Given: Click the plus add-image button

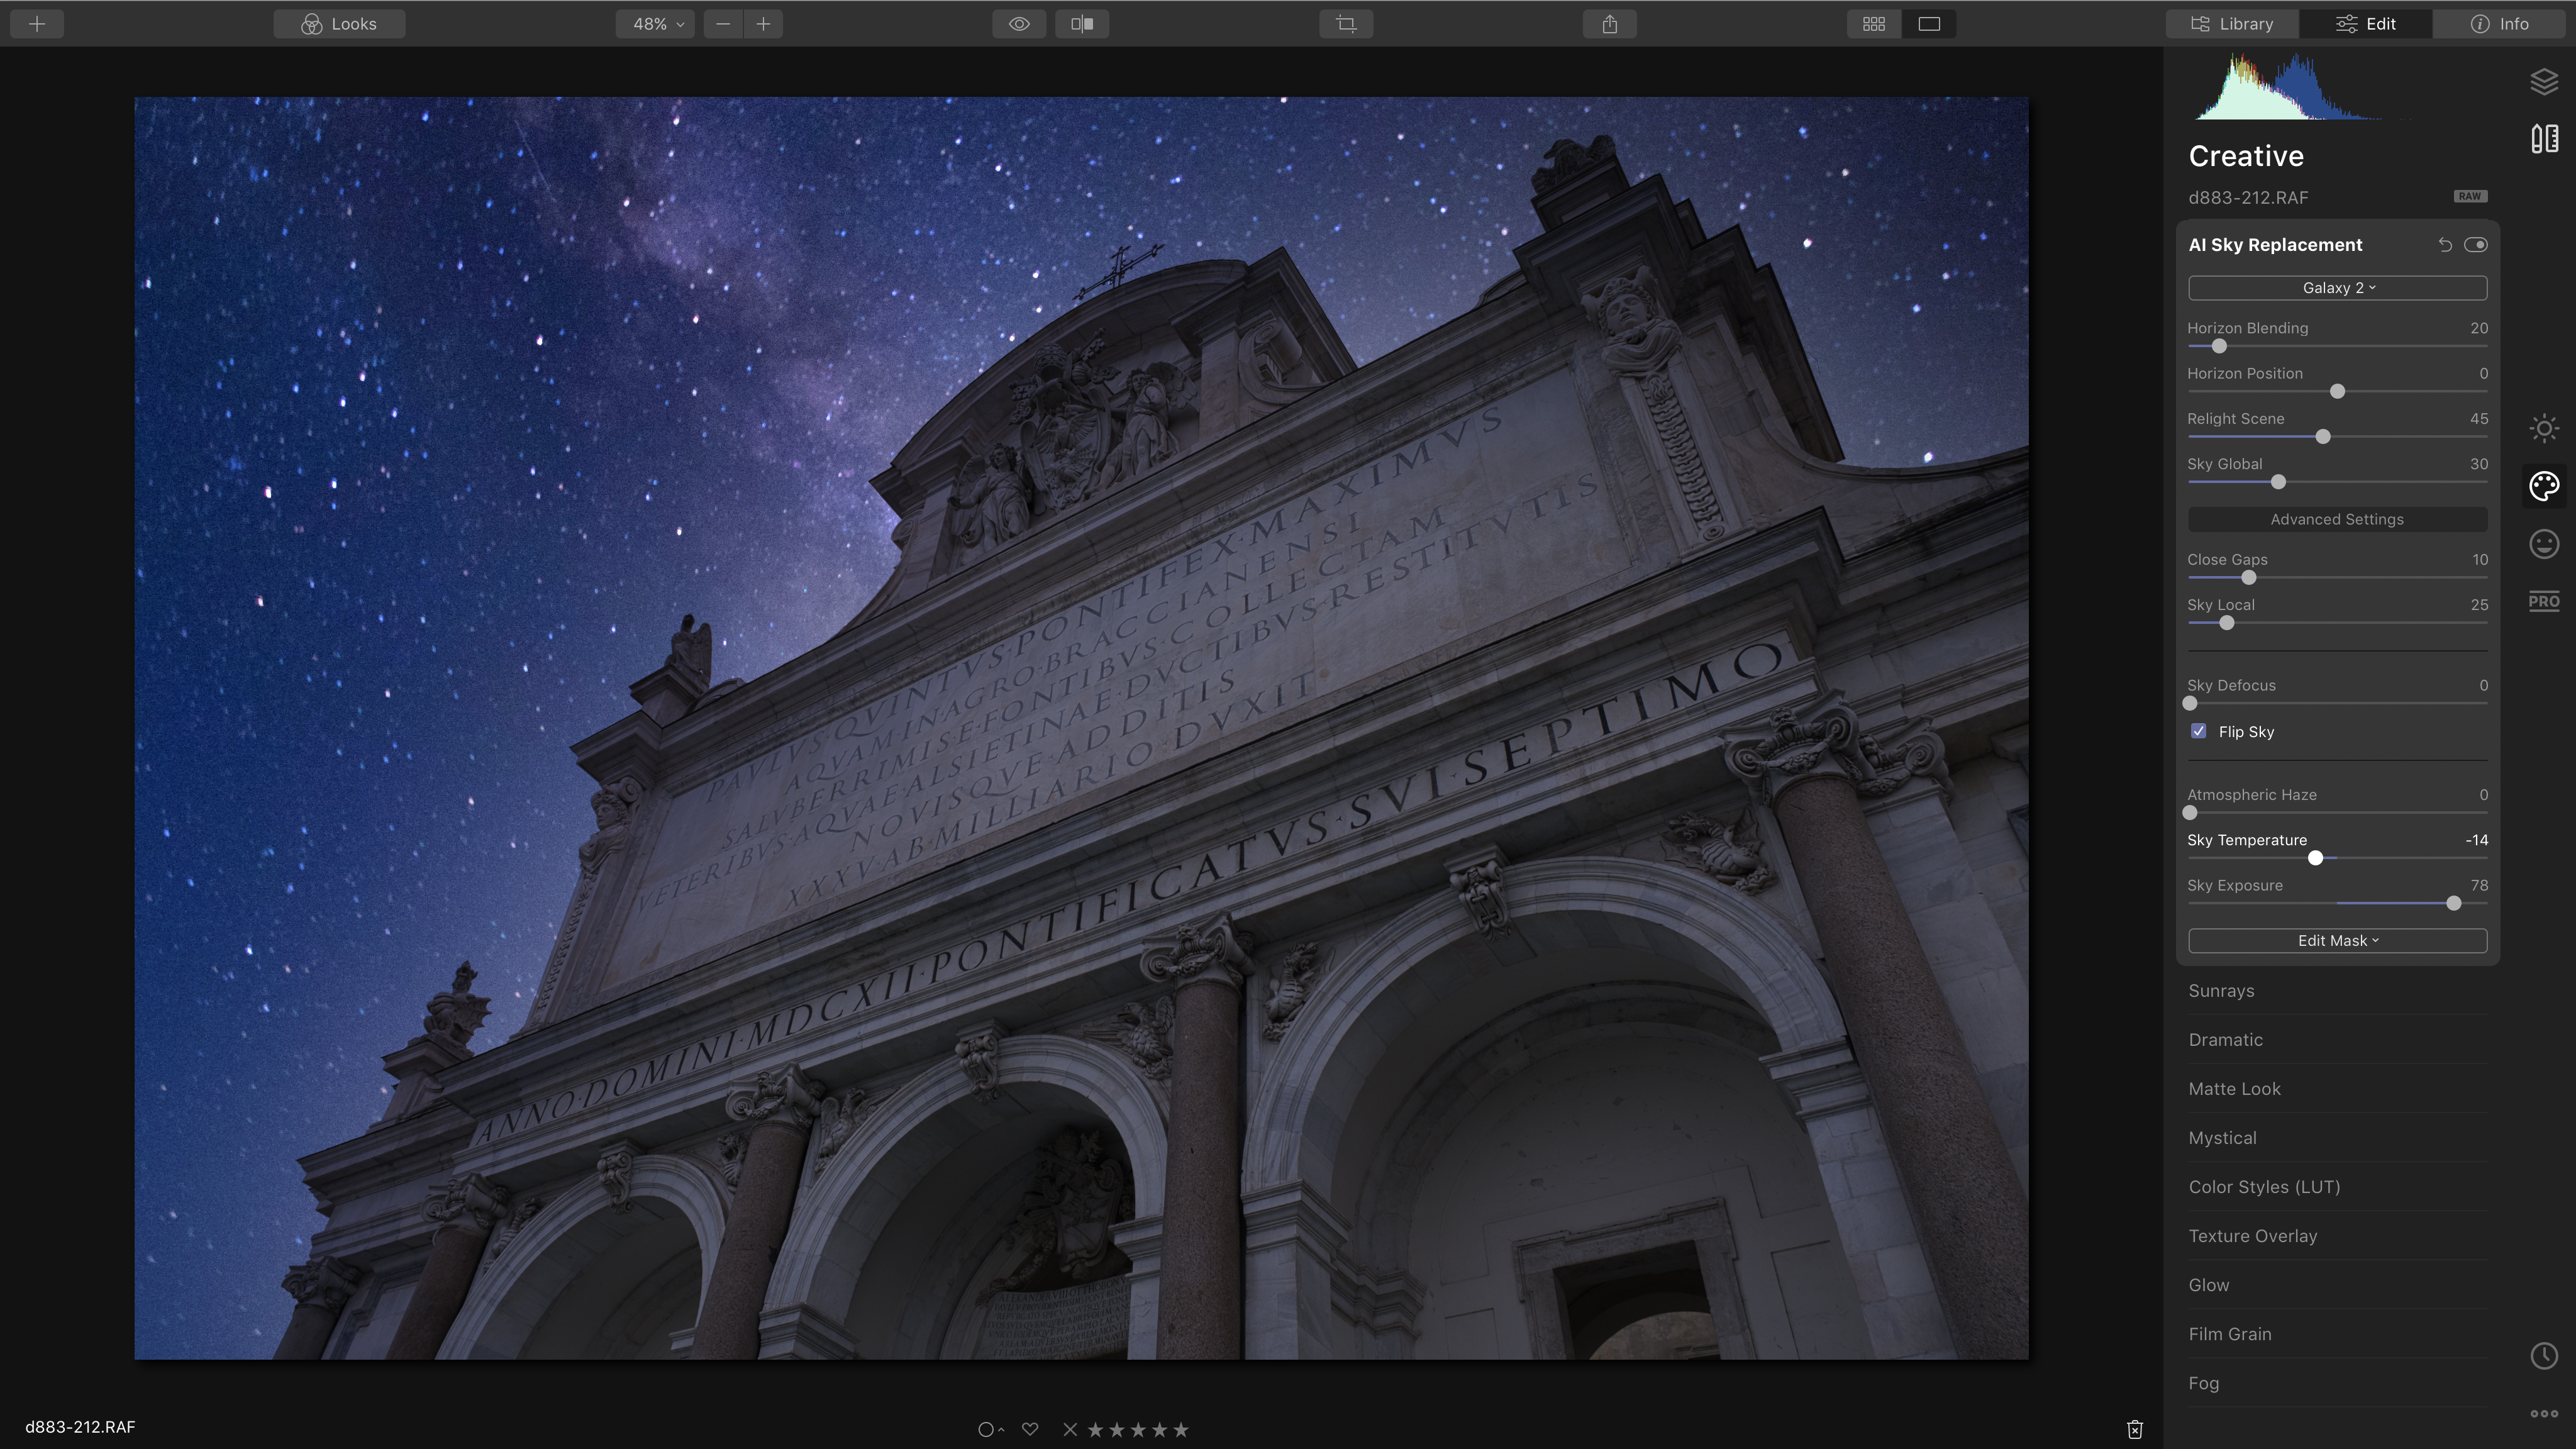Looking at the screenshot, I should pyautogui.click(x=37, y=24).
